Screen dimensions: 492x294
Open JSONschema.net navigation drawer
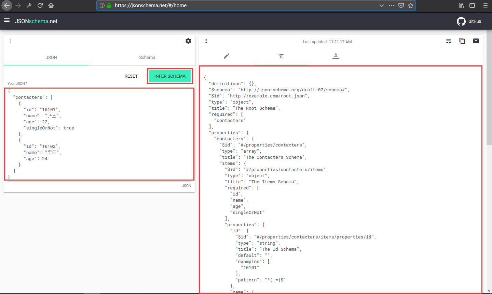click(x=7, y=20)
